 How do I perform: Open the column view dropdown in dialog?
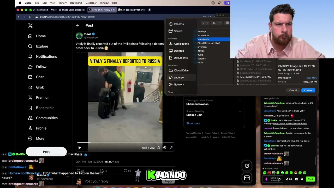coord(217,23)
